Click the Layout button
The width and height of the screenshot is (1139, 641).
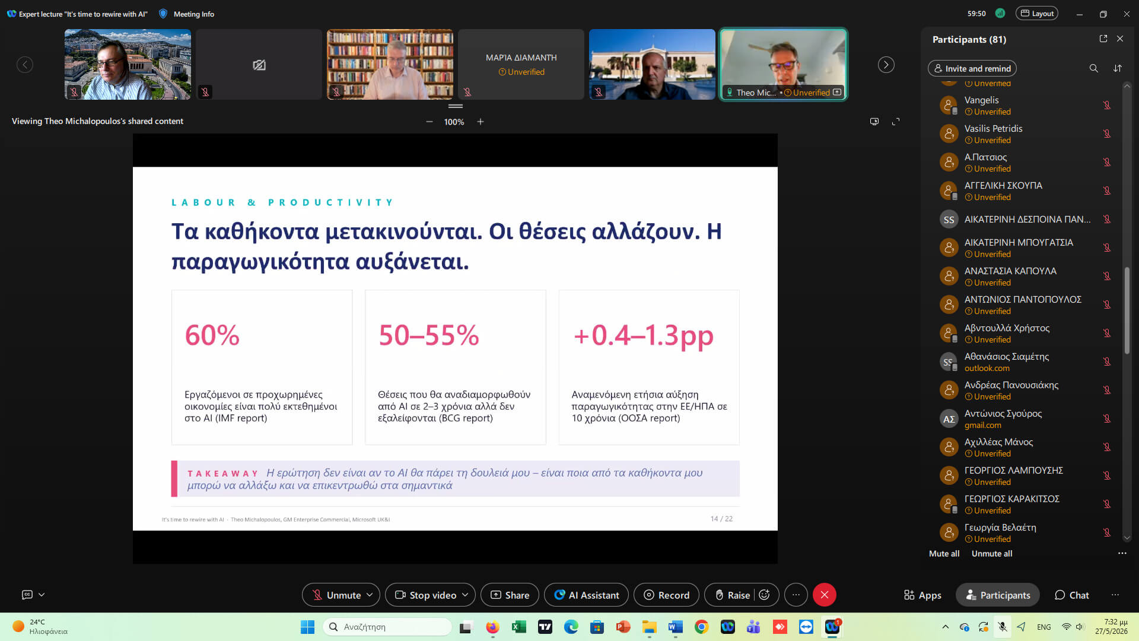coord(1036,14)
